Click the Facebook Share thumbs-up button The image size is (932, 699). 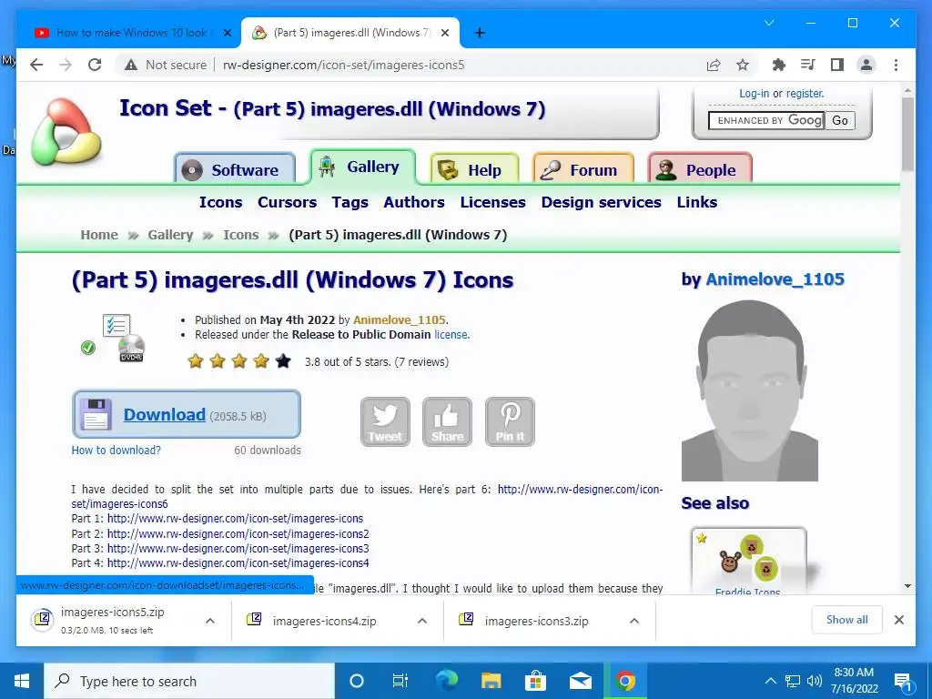pos(447,421)
